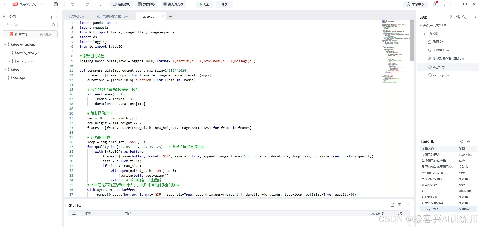
Task: Expand activity_excel_v2 node
Action: 9,53
